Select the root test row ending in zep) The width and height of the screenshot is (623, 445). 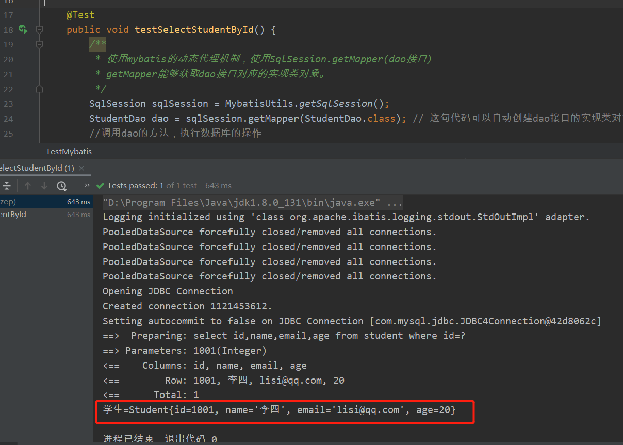tap(46, 202)
